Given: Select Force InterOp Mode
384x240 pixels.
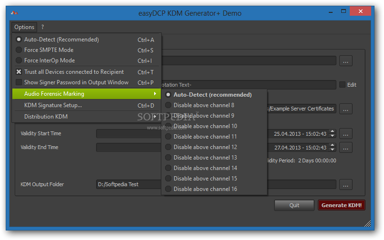Looking at the screenshot, I should point(87,60).
